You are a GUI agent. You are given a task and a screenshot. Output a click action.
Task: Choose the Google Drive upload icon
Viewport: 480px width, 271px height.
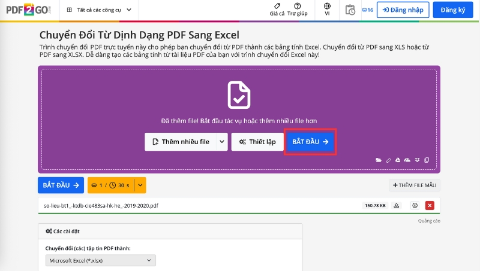[397, 160]
